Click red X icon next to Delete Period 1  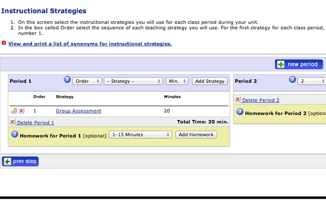point(12,122)
